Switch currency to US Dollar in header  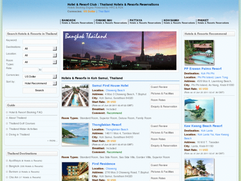pos(89,11)
